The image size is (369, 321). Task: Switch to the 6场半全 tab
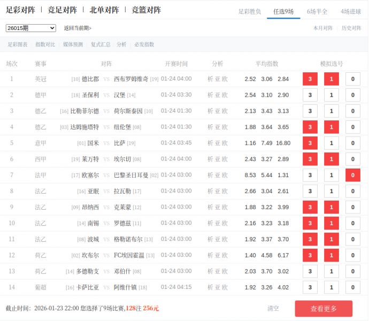(x=317, y=11)
